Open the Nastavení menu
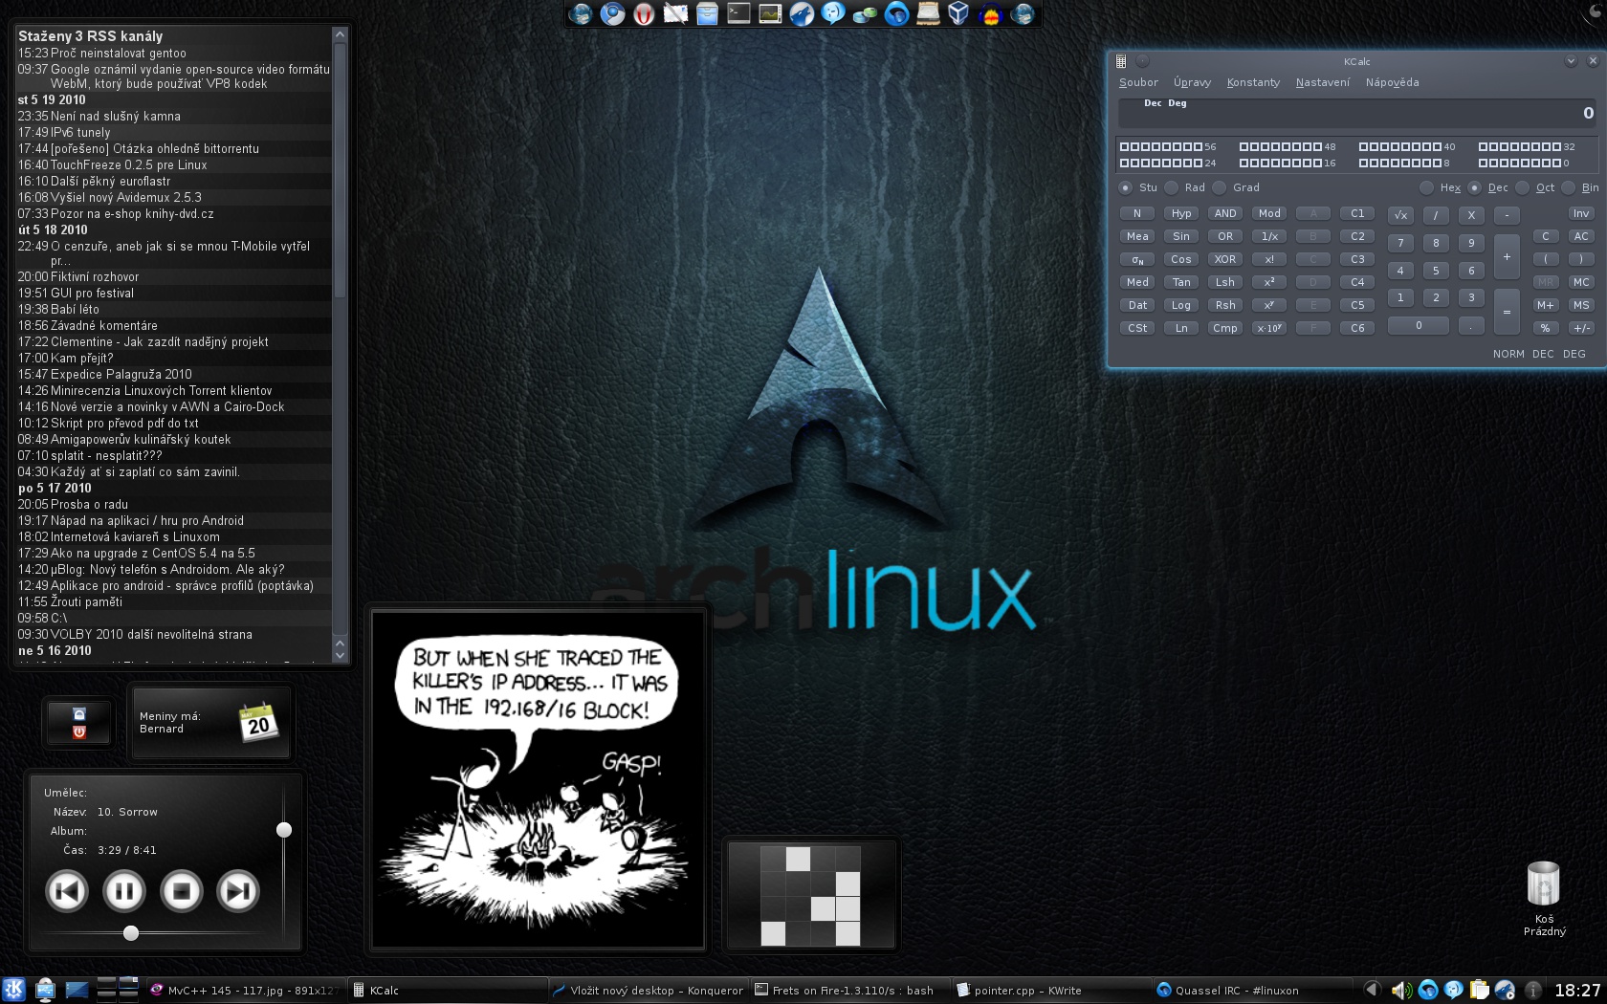 pos(1322,82)
